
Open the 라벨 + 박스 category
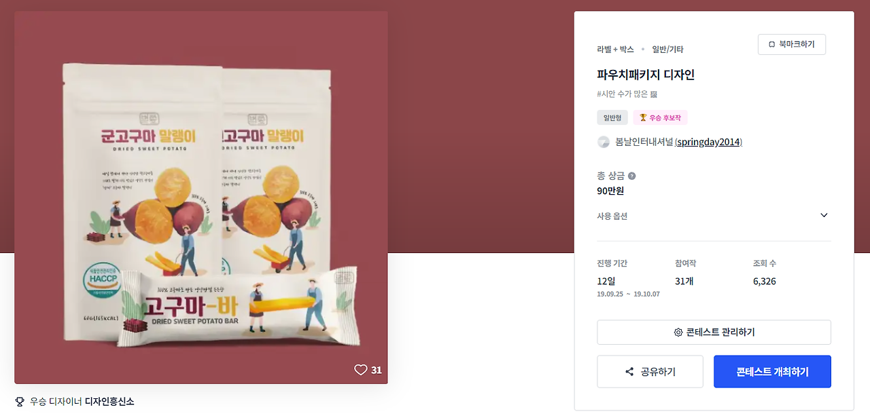615,50
